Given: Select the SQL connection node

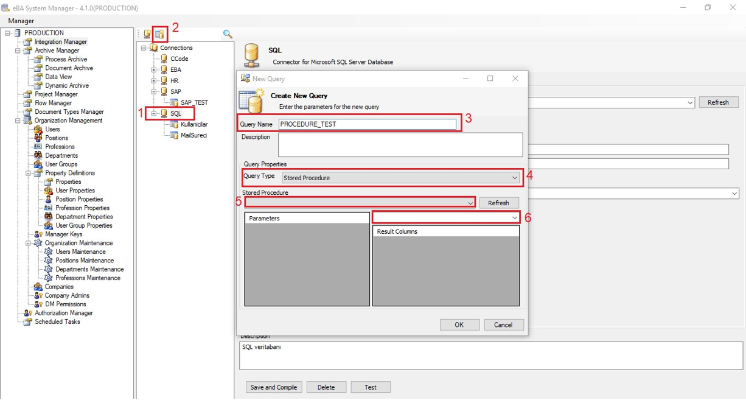Looking at the screenshot, I should (x=176, y=114).
